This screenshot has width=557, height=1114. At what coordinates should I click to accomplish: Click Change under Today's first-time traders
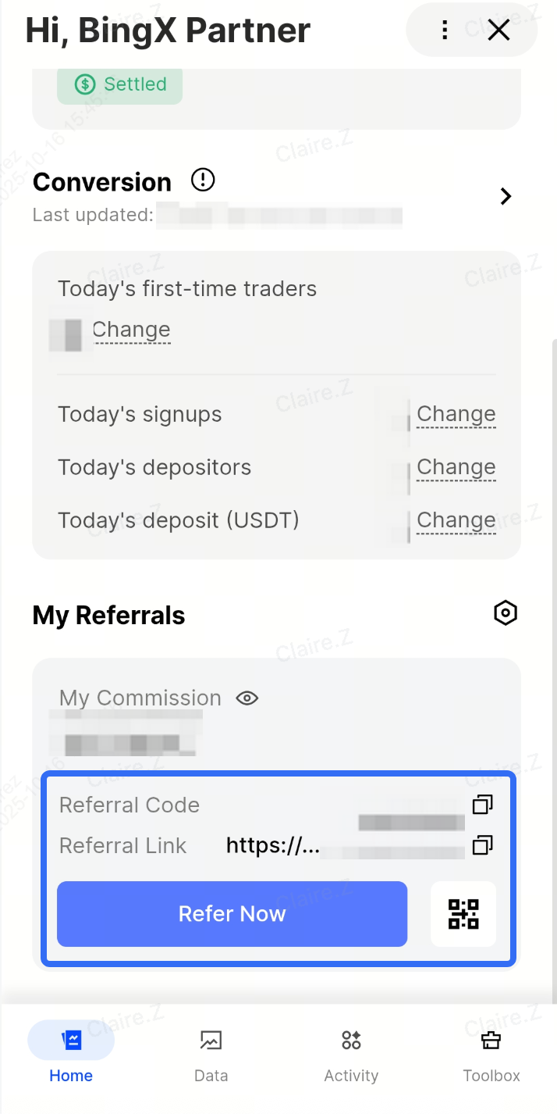pyautogui.click(x=131, y=330)
